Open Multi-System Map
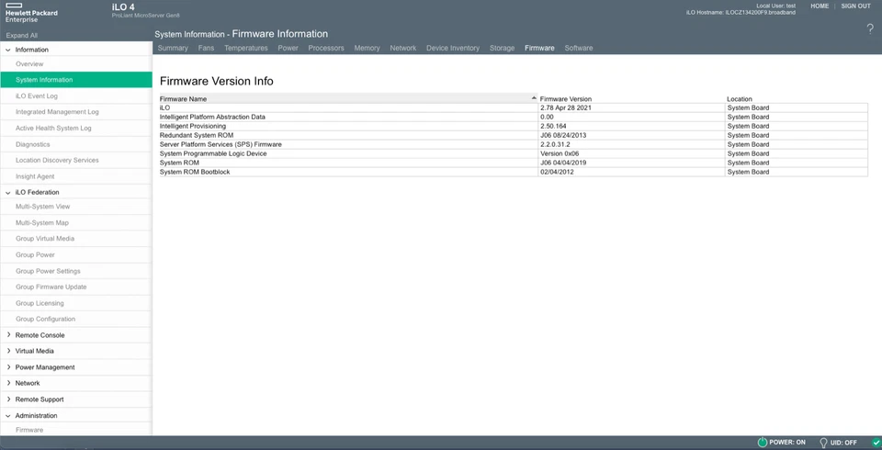This screenshot has width=882, height=450. [76, 223]
